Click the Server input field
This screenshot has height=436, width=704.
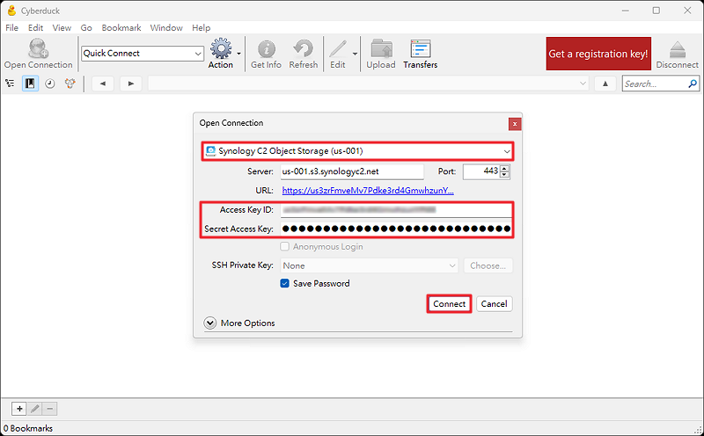click(352, 171)
